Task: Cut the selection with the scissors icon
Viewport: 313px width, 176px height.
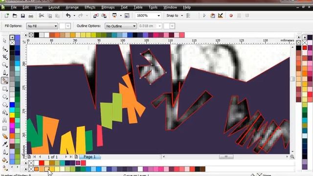Action: (x=41, y=16)
